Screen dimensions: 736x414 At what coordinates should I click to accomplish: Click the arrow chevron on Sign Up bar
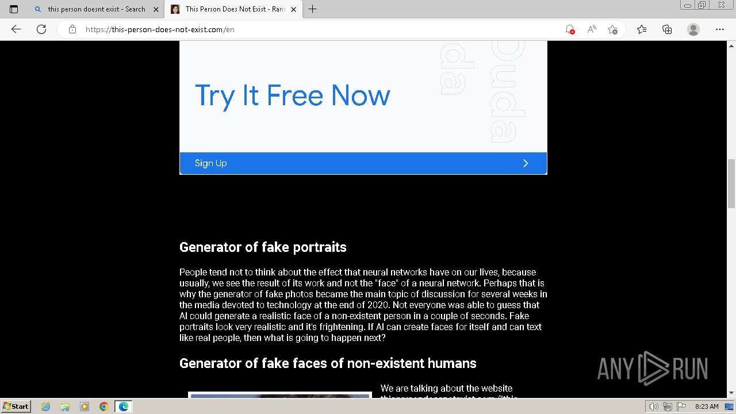[x=526, y=163]
